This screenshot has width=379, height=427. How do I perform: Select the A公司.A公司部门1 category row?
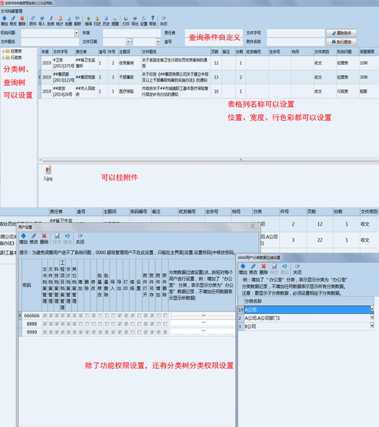point(307,318)
